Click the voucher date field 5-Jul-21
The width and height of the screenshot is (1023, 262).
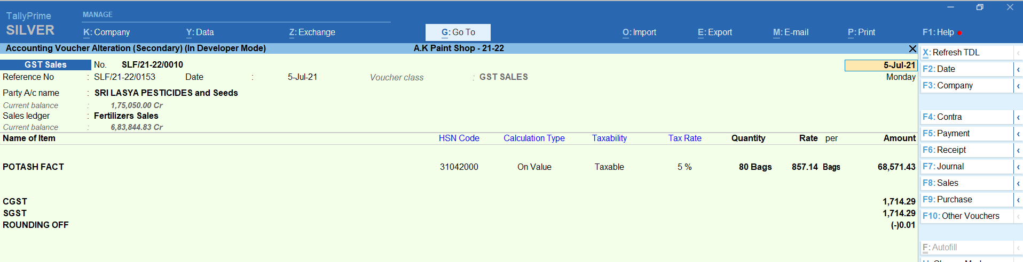(x=880, y=65)
